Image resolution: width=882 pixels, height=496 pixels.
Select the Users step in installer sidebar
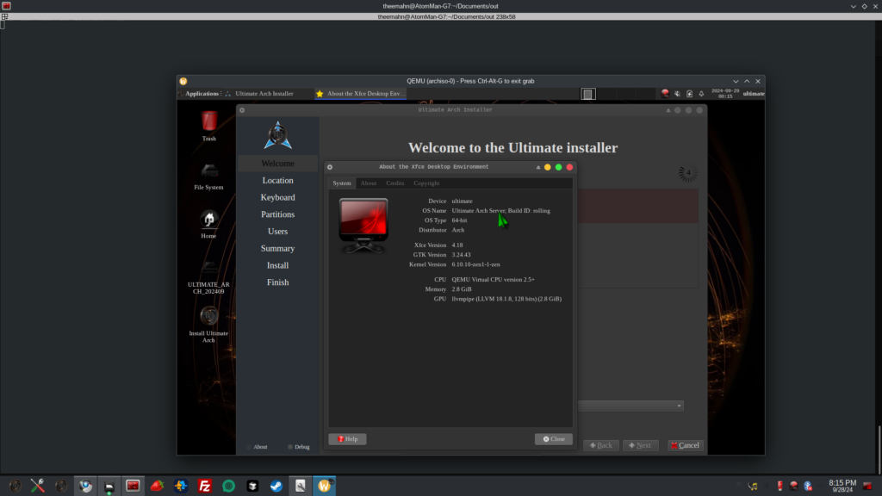pyautogui.click(x=278, y=231)
